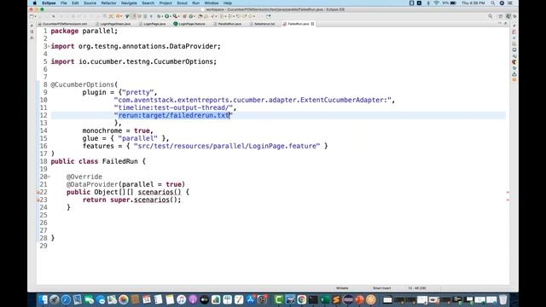This screenshot has height=307, width=546.
Task: Open Sublime Text in the Dock
Action: [336, 299]
